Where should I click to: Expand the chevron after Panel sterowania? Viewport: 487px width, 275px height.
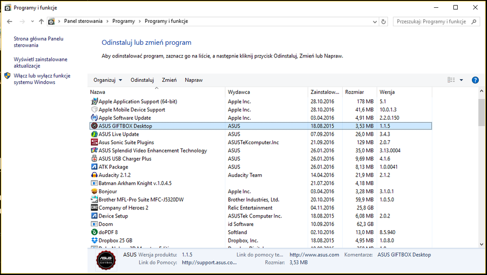pyautogui.click(x=107, y=21)
